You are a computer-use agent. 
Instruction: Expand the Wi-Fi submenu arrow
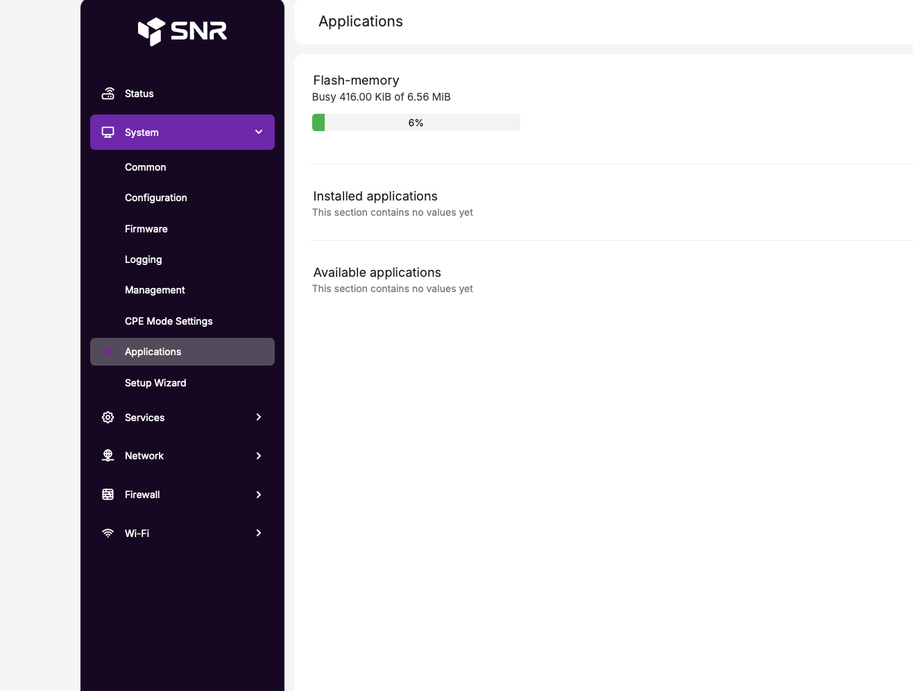tap(259, 533)
